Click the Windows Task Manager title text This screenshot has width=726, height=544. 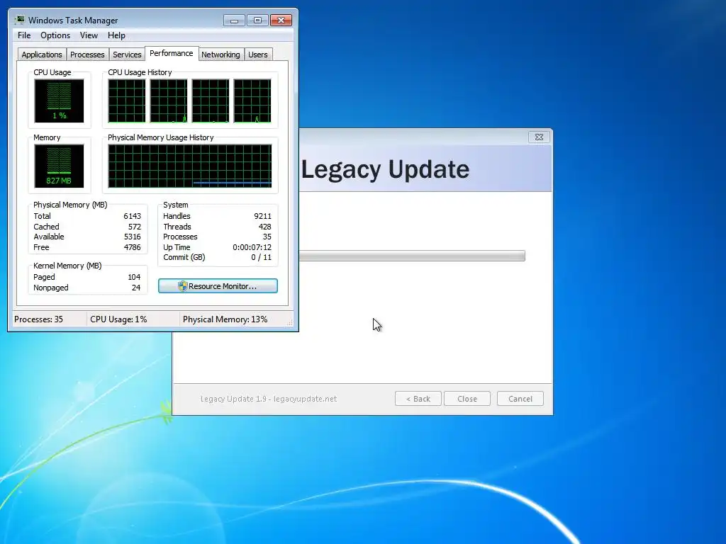[73, 21]
